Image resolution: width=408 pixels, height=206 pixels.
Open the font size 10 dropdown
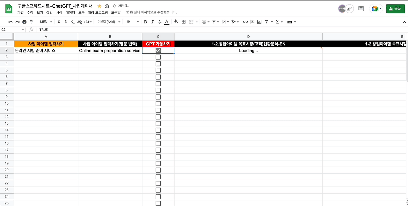(x=133, y=22)
